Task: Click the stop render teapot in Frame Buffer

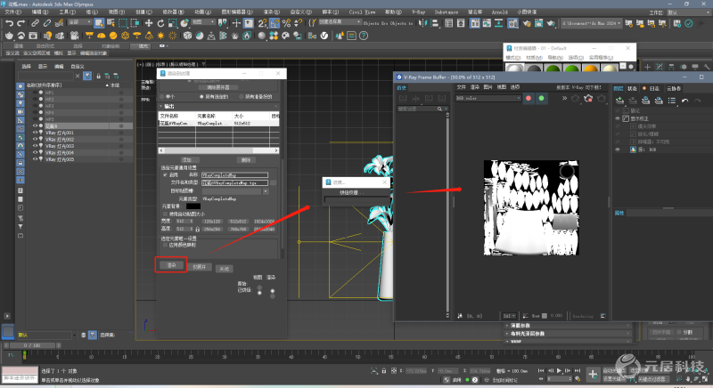Action: pos(588,98)
